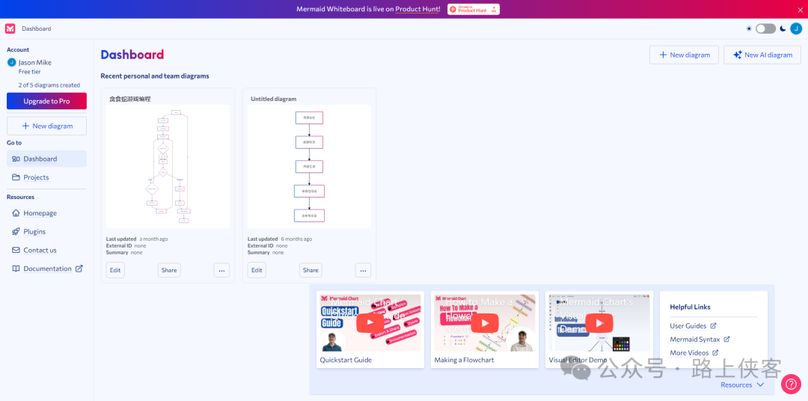Click external-link icon next to More Videos
This screenshot has height=401, width=808.
[715, 352]
